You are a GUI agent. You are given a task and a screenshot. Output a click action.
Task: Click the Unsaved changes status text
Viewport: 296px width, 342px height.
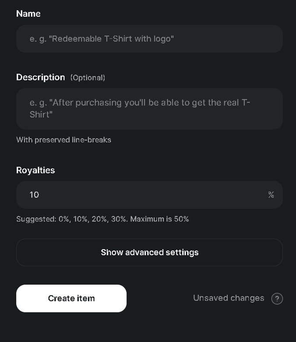(229, 298)
